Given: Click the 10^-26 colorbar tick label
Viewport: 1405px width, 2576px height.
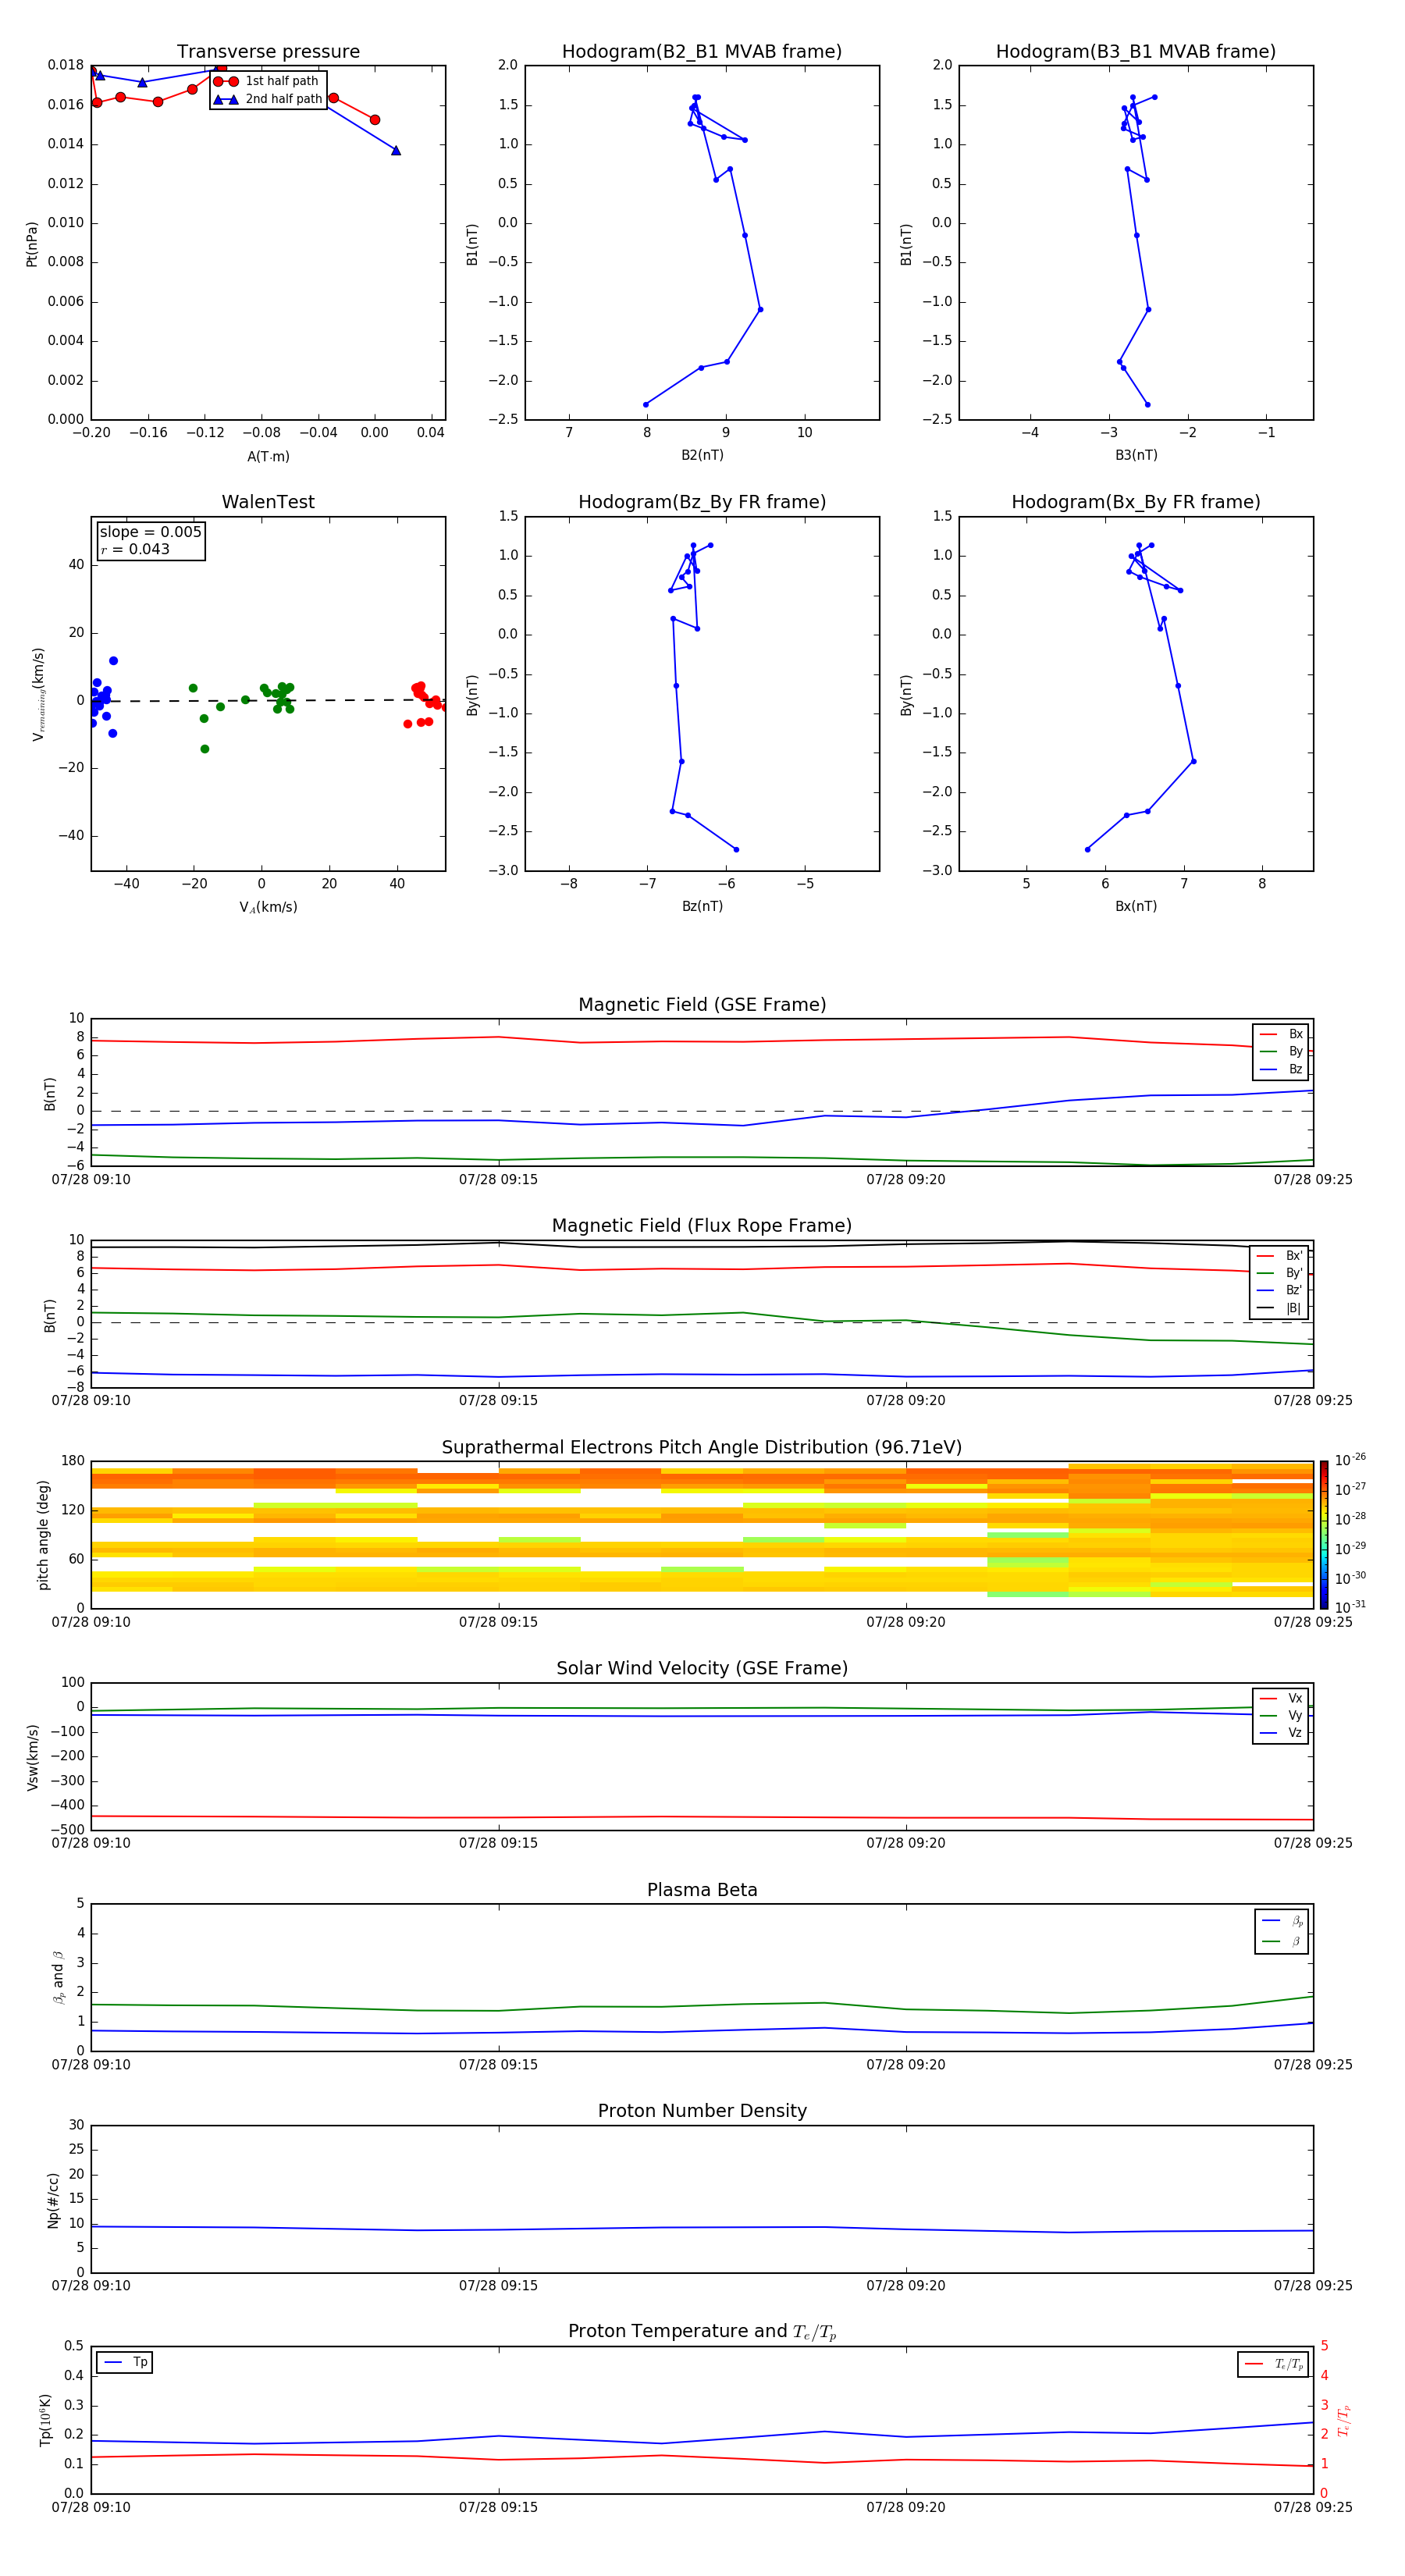Looking at the screenshot, I should [x=1349, y=1460].
